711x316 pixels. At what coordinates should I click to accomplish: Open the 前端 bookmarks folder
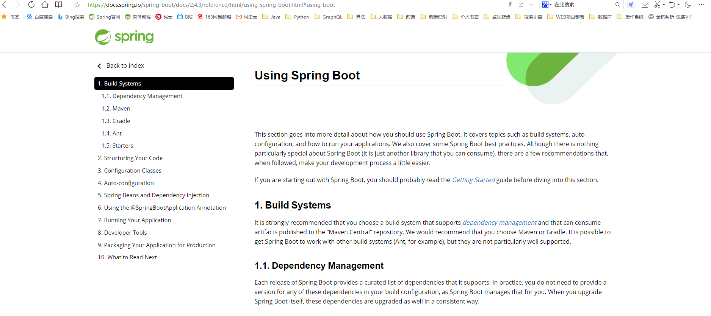click(406, 17)
